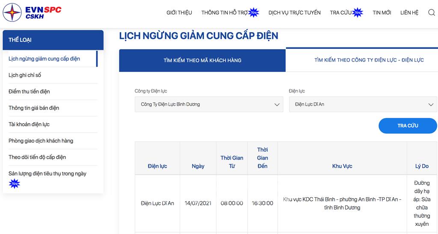438x234 pixels.
Task: Open the Tin mới menu item
Action: (x=382, y=12)
